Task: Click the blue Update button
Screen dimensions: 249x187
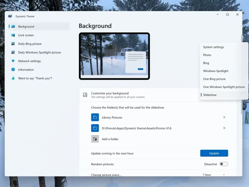Action: point(214,153)
